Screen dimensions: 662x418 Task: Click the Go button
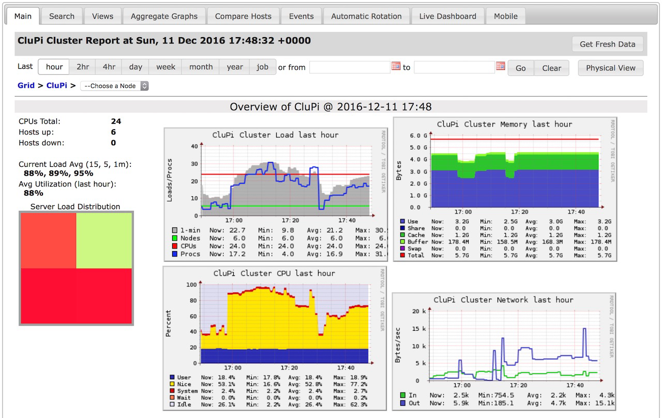click(521, 68)
